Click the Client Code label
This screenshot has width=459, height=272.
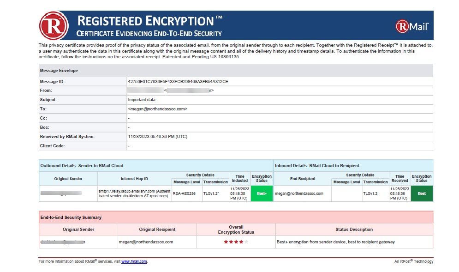click(53, 145)
